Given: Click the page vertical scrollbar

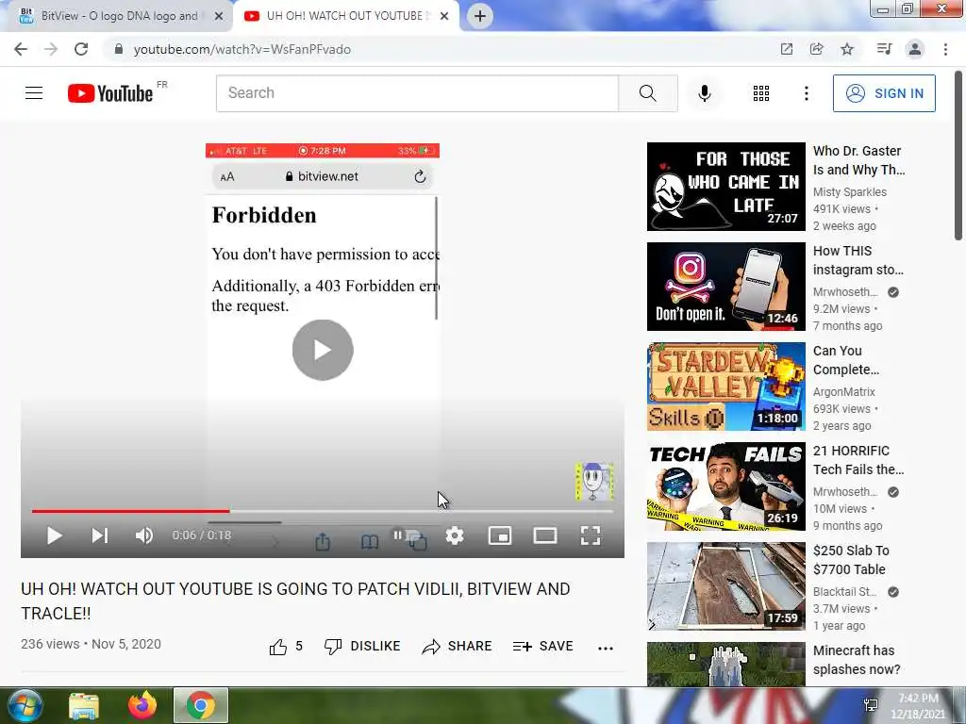Looking at the screenshot, I should (958, 157).
